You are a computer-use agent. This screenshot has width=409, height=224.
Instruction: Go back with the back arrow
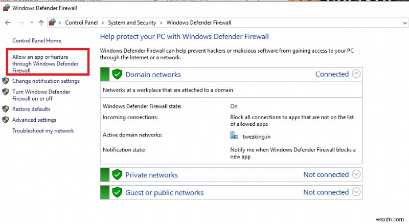click(8, 23)
